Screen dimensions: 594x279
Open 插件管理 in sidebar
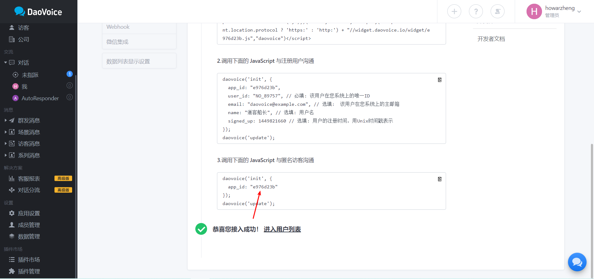pyautogui.click(x=29, y=271)
